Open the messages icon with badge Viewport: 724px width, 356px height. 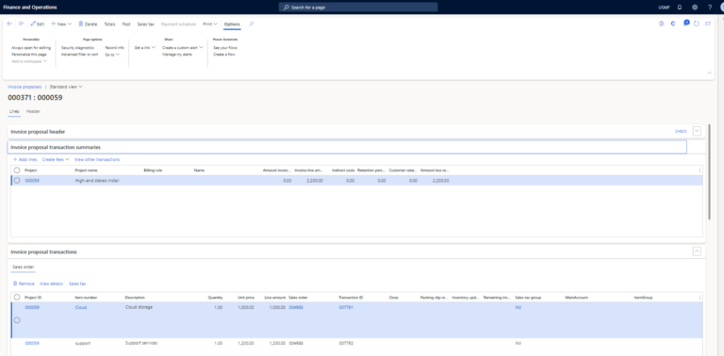click(685, 23)
